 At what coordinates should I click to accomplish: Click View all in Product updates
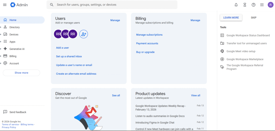point(196,95)
